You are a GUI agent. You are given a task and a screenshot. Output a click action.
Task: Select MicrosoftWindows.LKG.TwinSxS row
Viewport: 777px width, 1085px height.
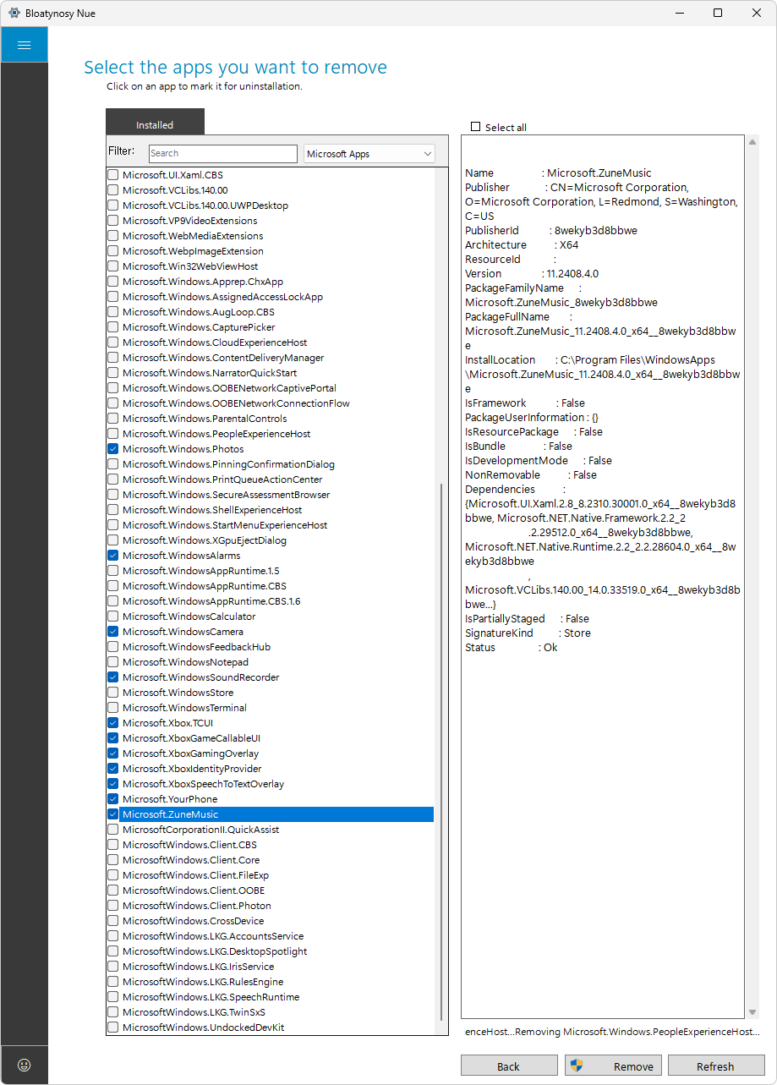270,1012
